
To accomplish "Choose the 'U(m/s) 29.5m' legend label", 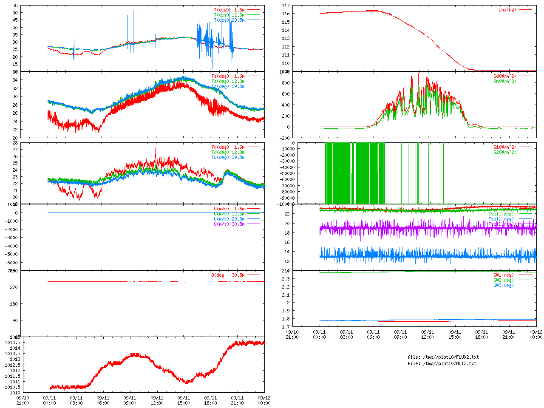I will 229,219.
